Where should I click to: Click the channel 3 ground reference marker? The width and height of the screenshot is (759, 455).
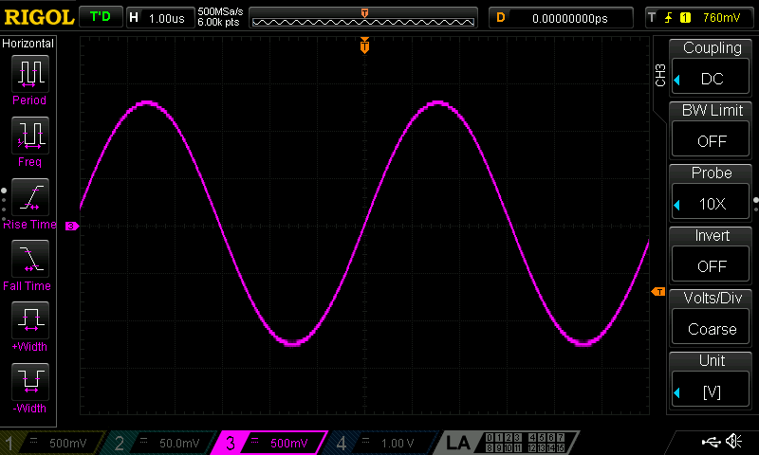[72, 226]
